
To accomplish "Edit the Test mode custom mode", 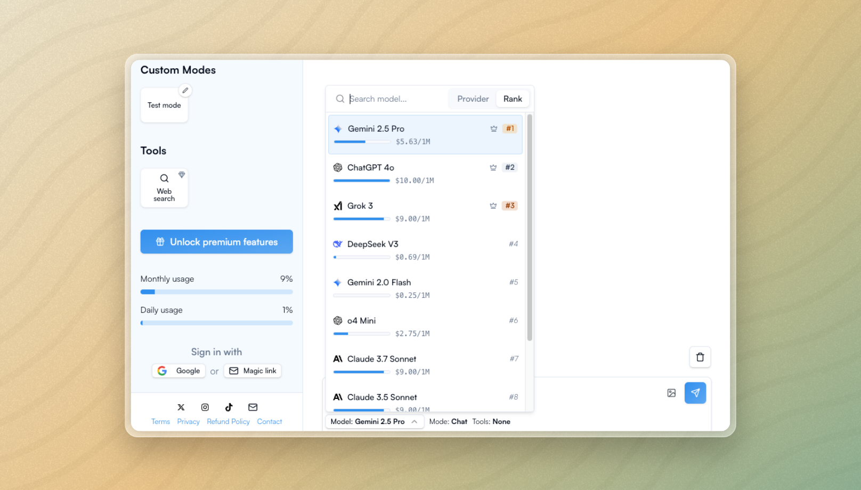I will (185, 91).
